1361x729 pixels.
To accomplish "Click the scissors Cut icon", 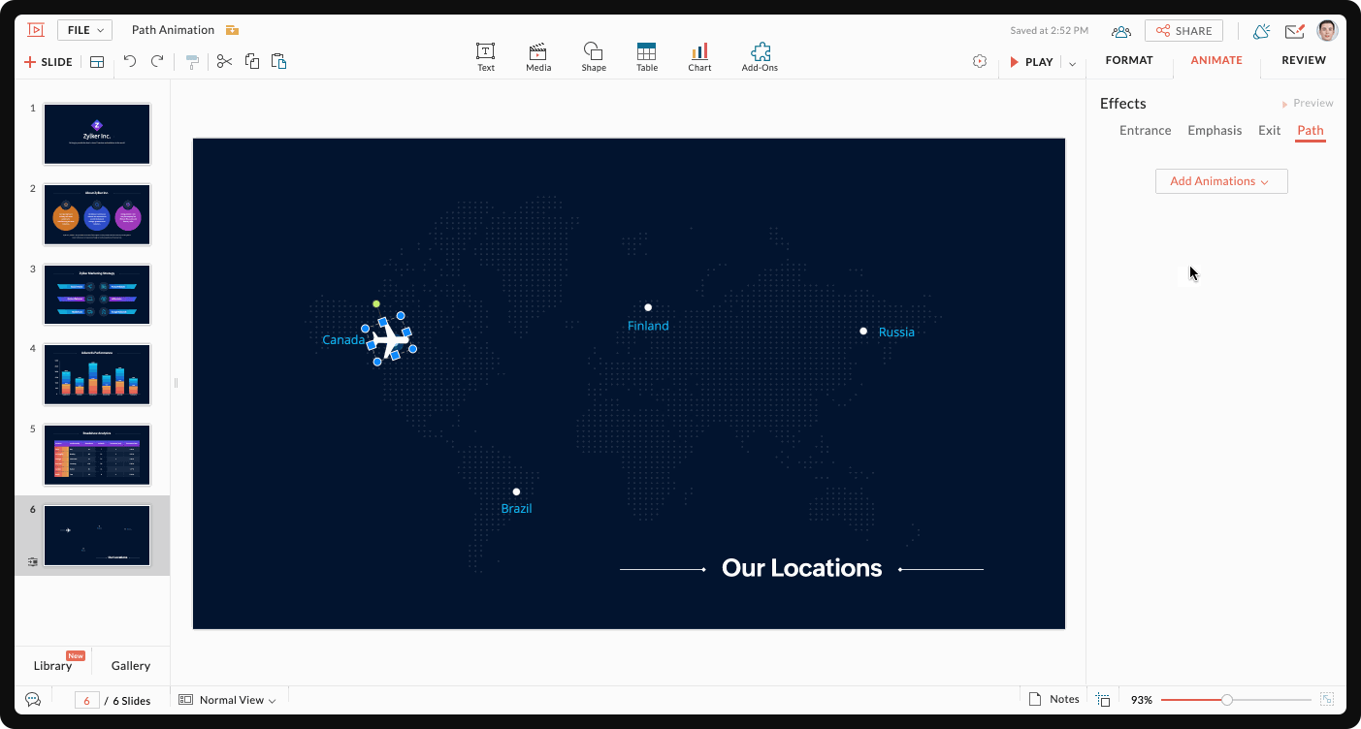I will (225, 62).
